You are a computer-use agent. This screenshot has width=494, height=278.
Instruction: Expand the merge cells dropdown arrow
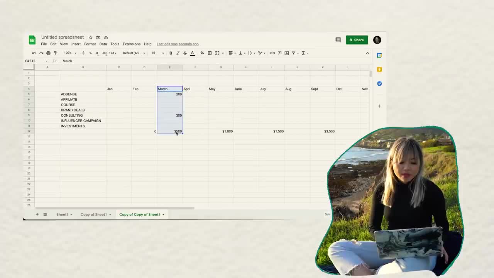[223, 53]
